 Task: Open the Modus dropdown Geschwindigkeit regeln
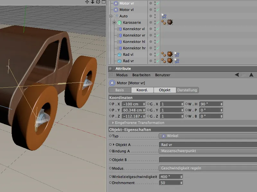coord(208,168)
